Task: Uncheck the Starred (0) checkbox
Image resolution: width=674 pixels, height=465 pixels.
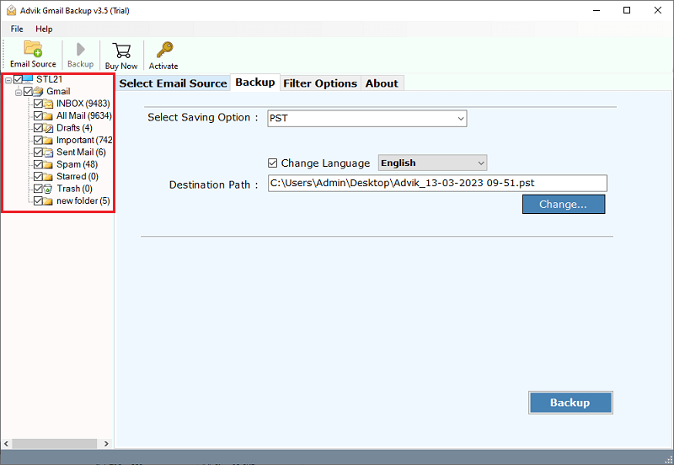Action: coord(38,177)
